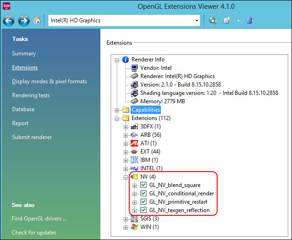Open the Intel(R) HD Graphics renderer dropdown
This screenshot has width=292, height=240.
197,20
